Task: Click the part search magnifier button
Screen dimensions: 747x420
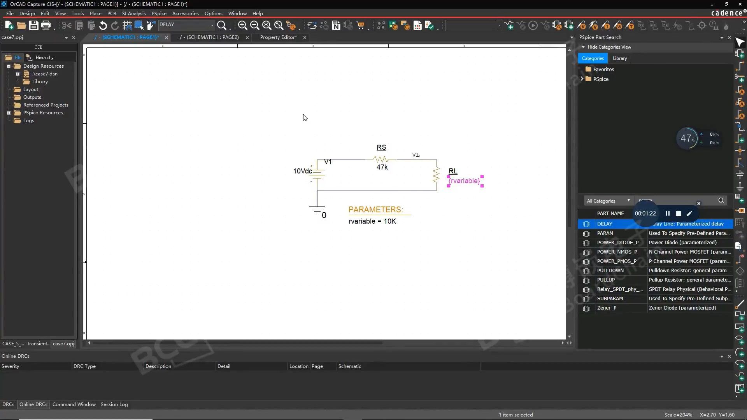Action: pyautogui.click(x=721, y=201)
